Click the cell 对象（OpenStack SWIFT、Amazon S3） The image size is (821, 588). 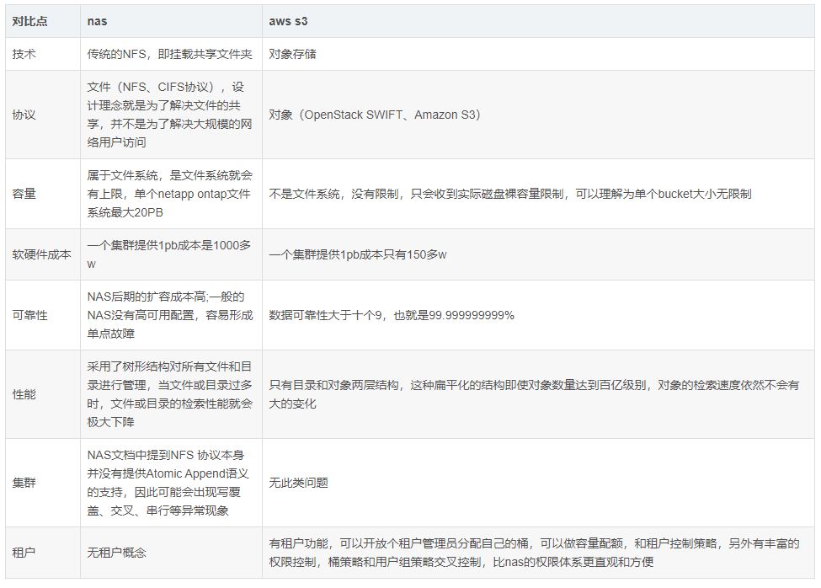[x=538, y=115]
